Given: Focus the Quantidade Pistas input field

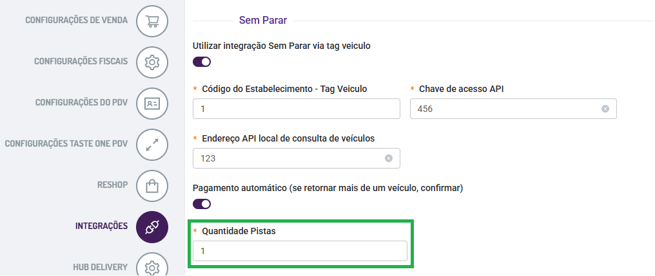Looking at the screenshot, I should click(300, 252).
